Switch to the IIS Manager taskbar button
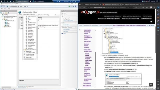 click(22, 1)
